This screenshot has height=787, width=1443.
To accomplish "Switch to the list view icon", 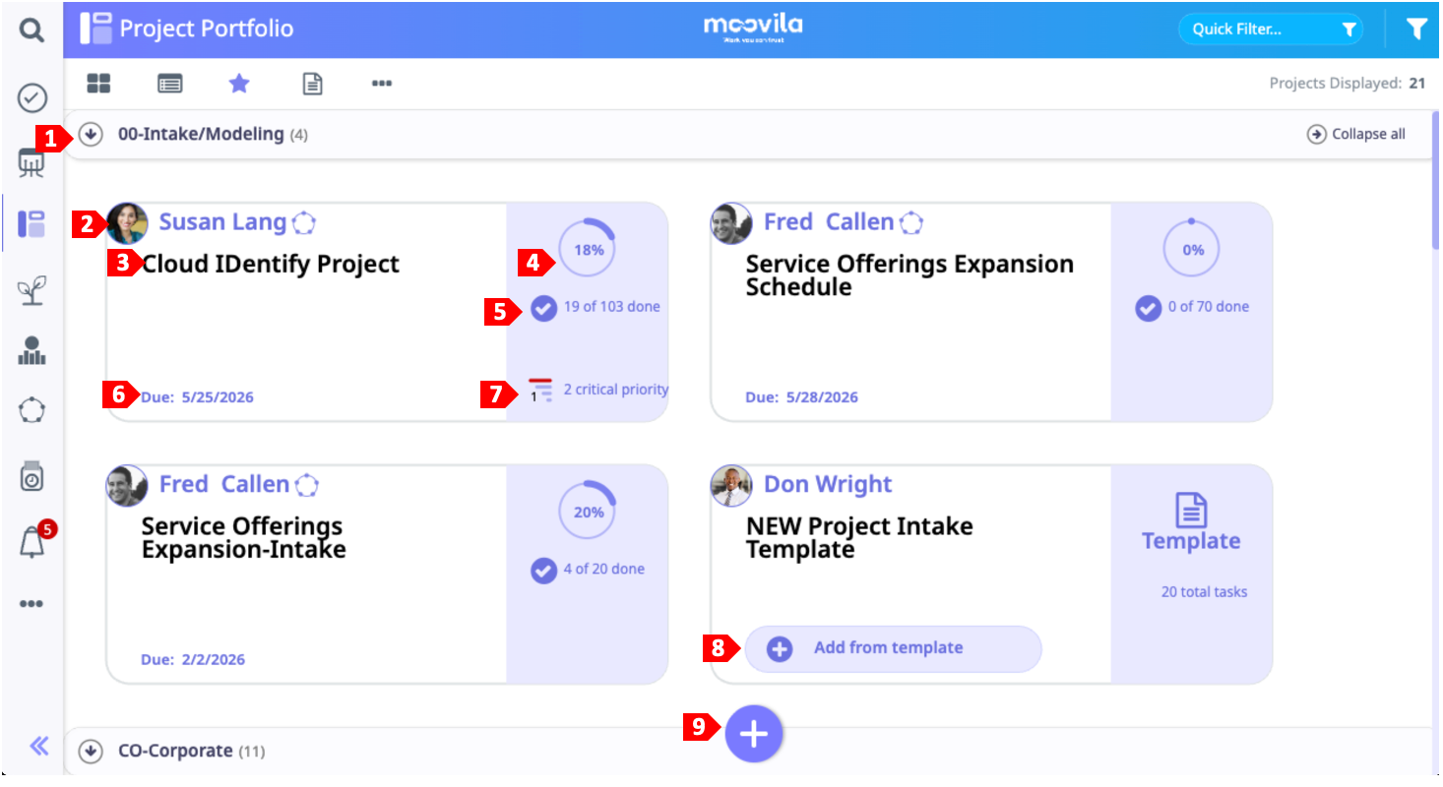I will [170, 84].
